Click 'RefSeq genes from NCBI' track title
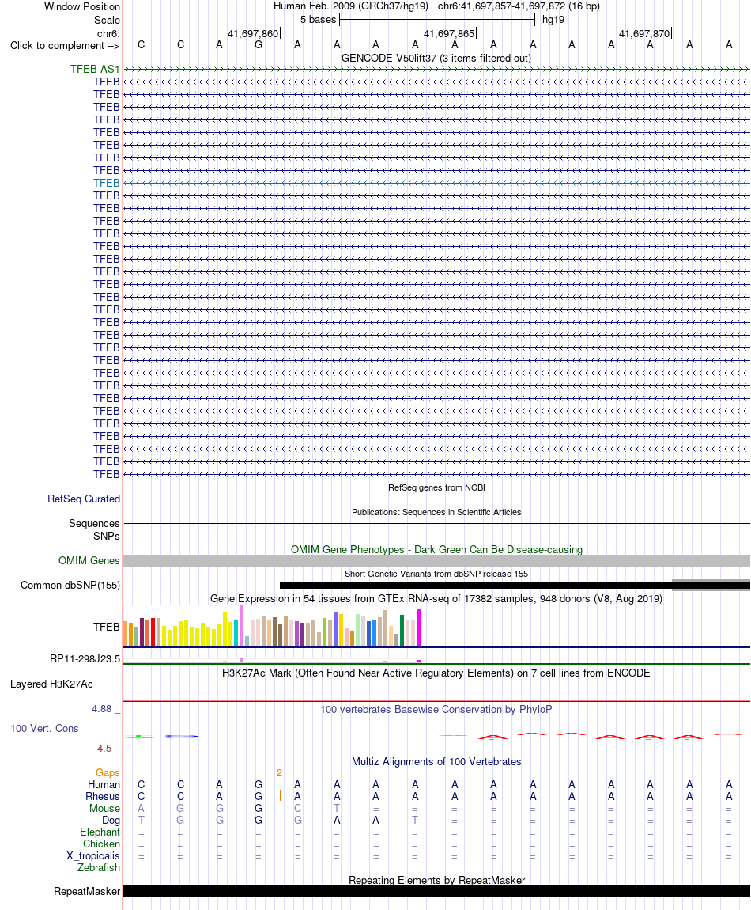The width and height of the screenshot is (751, 910). point(436,487)
